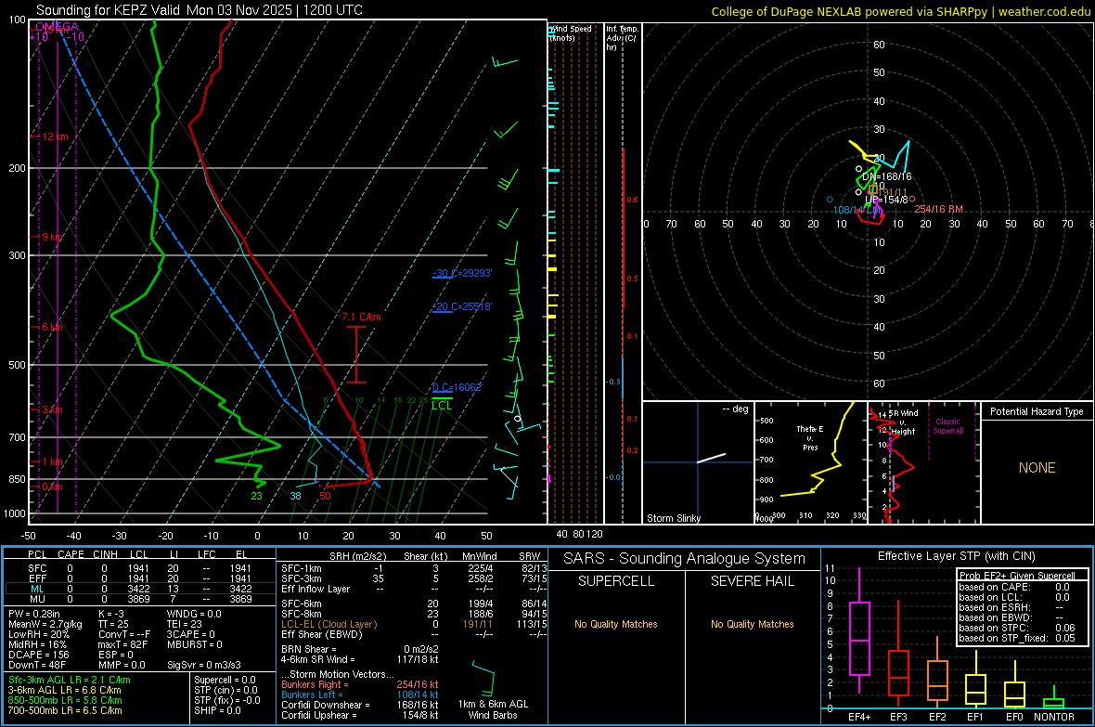Viewport: 1095px width, 727px height.
Task: Select the LCL-EL (Cloud Layer) row
Action: pos(414,624)
